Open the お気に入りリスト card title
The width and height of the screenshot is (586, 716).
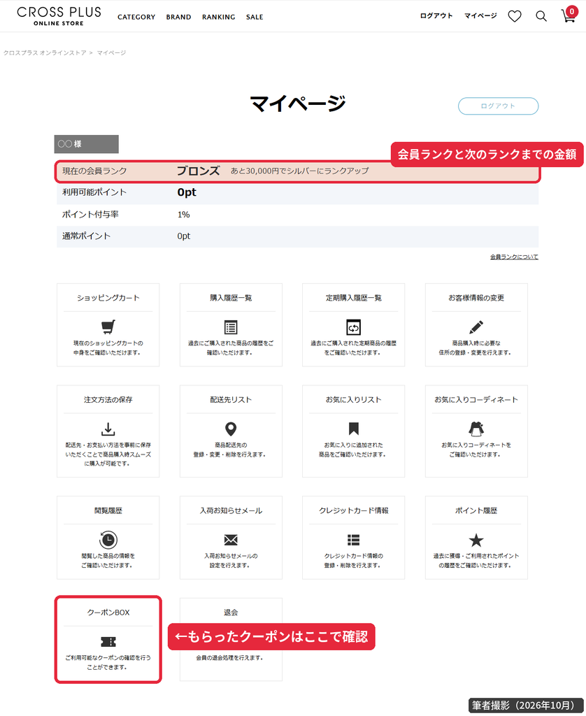[x=354, y=399]
